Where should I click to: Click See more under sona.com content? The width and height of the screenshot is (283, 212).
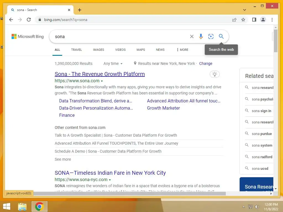pos(63,159)
